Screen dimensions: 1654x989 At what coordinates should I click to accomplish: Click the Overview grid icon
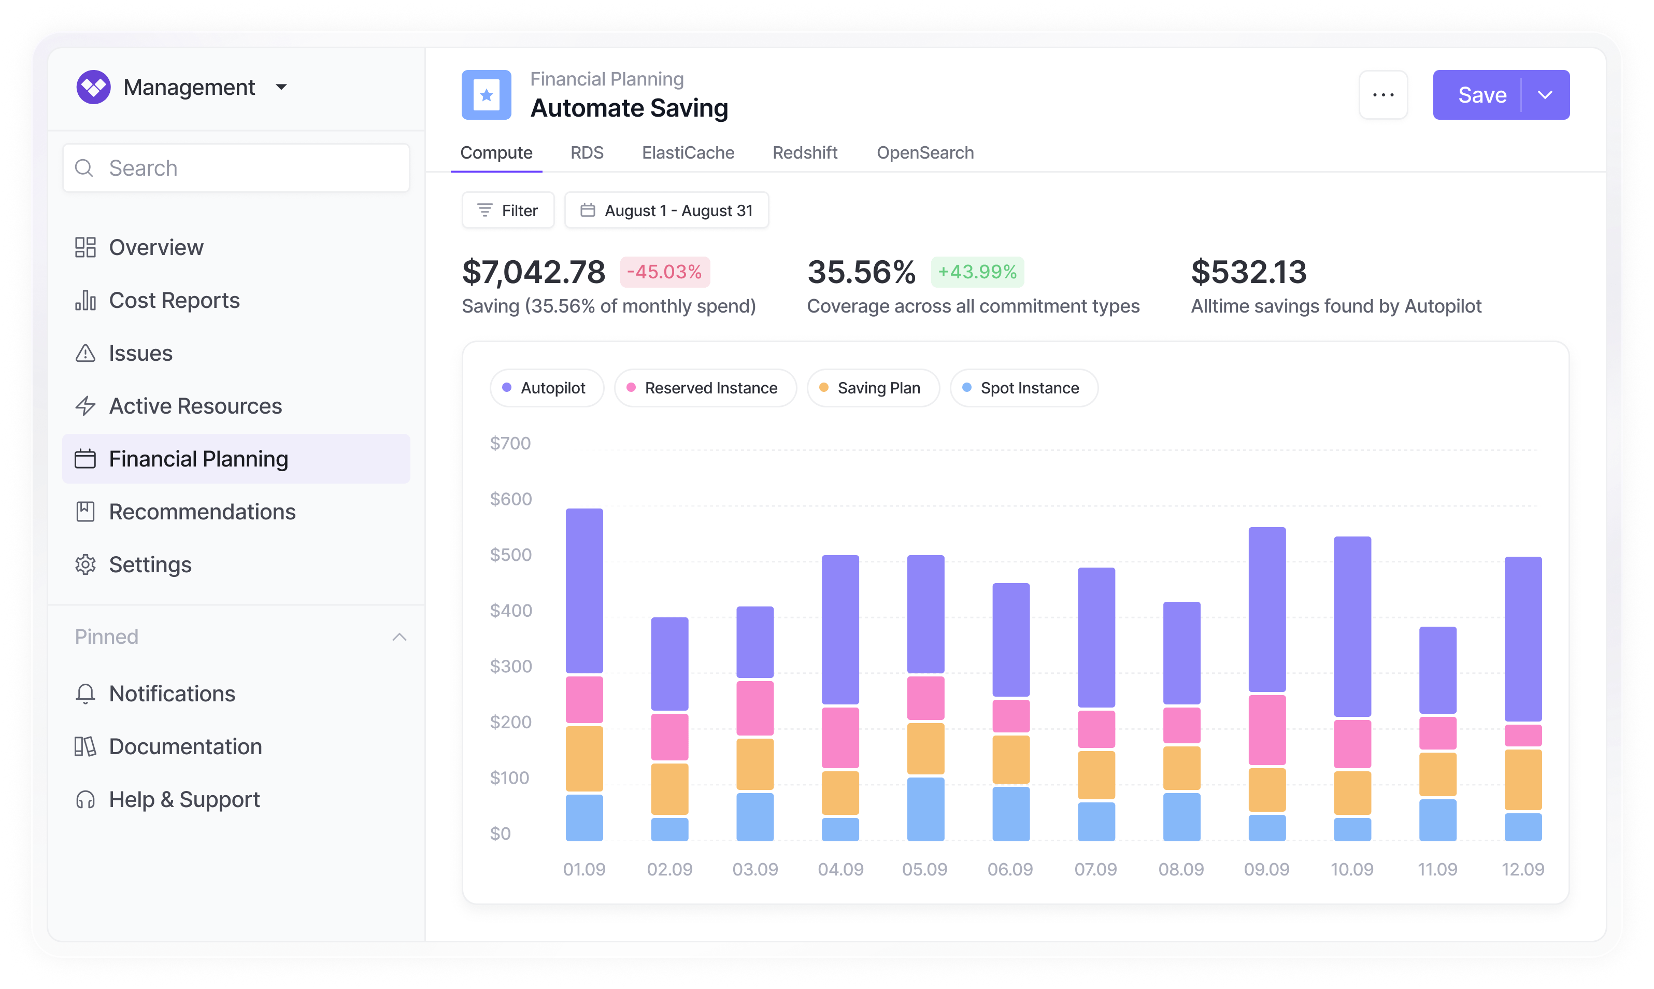(x=85, y=247)
